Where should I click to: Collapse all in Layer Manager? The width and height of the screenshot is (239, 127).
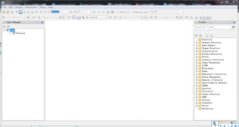pos(4,27)
